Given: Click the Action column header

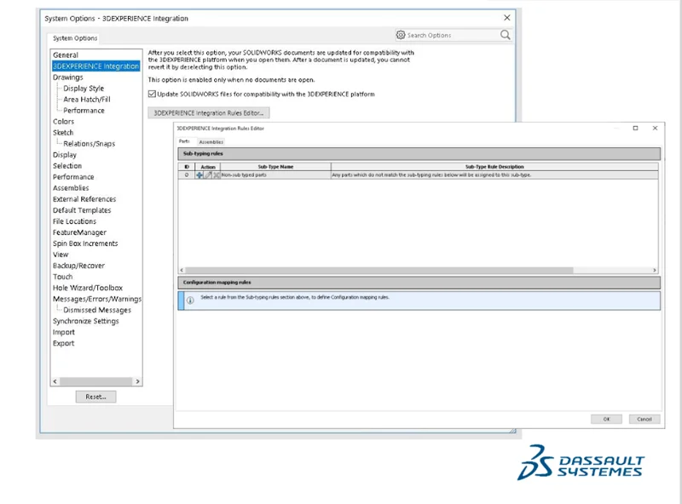Looking at the screenshot, I should coord(208,167).
